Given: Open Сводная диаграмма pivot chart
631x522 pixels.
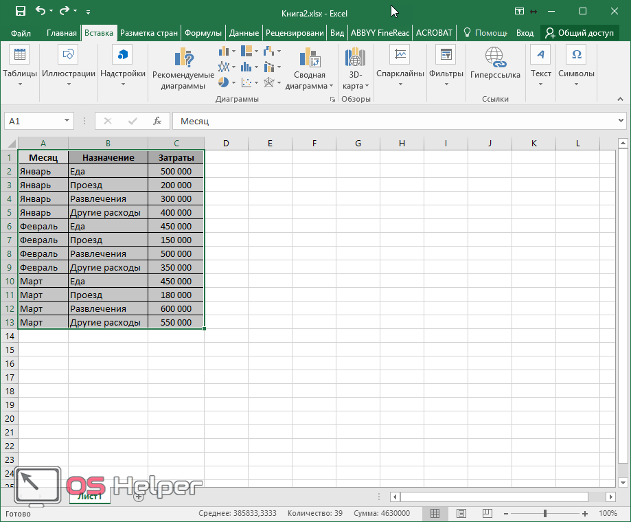Looking at the screenshot, I should (x=309, y=69).
